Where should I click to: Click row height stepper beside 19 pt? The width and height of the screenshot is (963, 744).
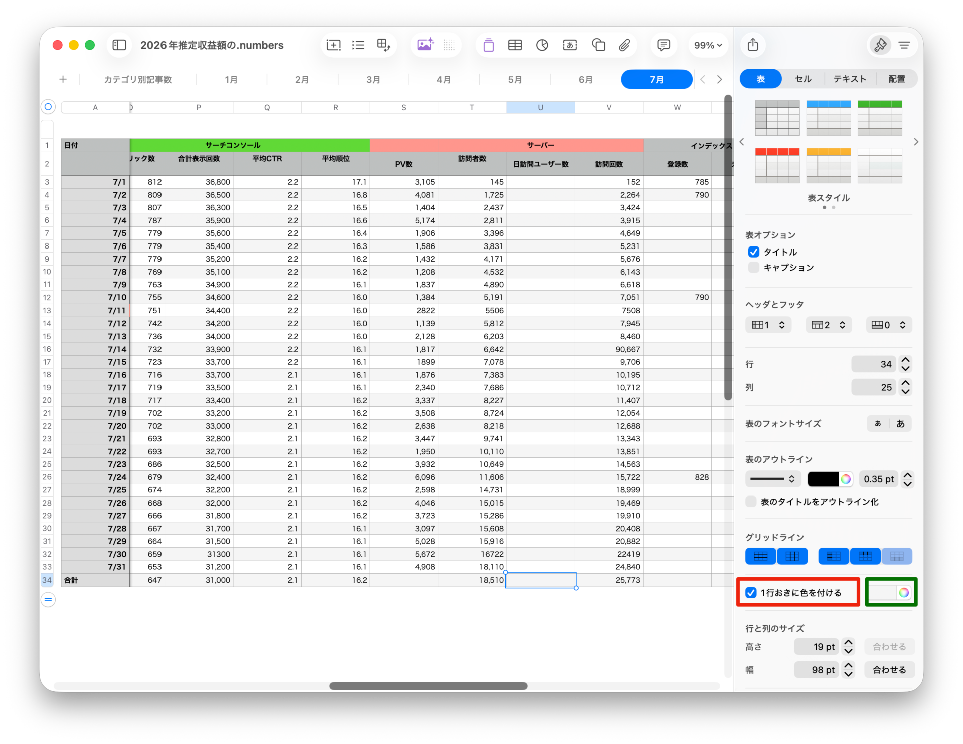(x=848, y=647)
